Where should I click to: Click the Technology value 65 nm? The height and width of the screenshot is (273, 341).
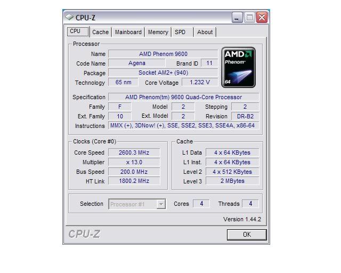(x=123, y=82)
